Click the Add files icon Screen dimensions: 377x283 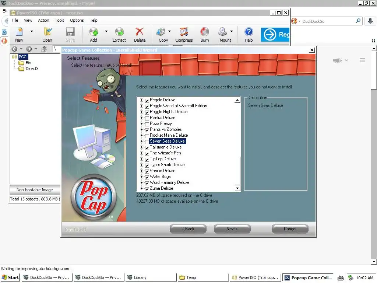[x=94, y=32]
